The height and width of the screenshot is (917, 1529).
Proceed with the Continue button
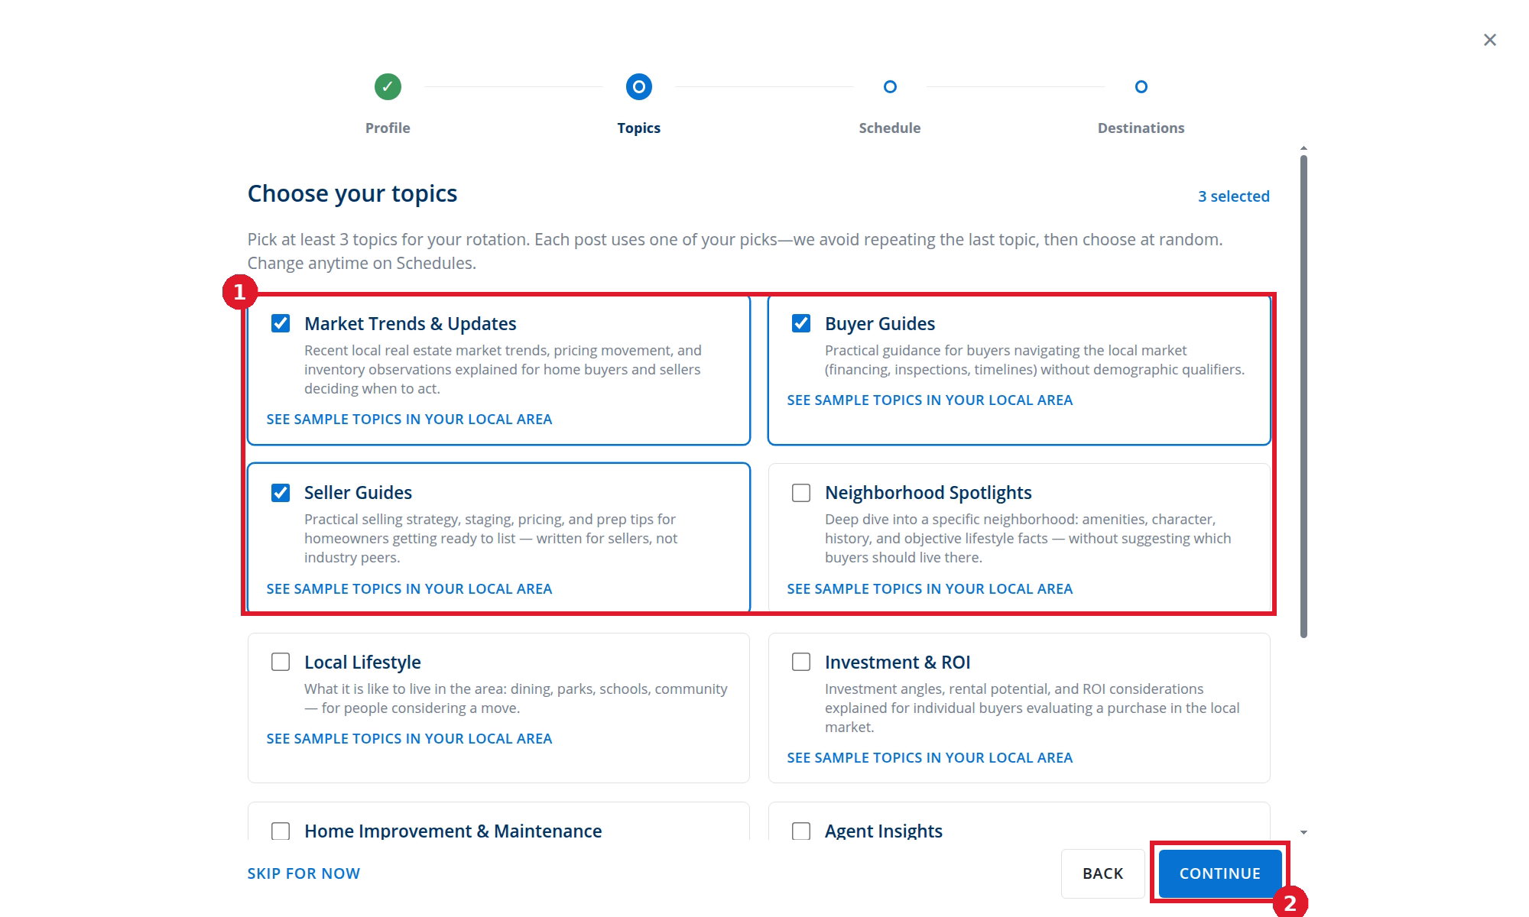coord(1219,873)
